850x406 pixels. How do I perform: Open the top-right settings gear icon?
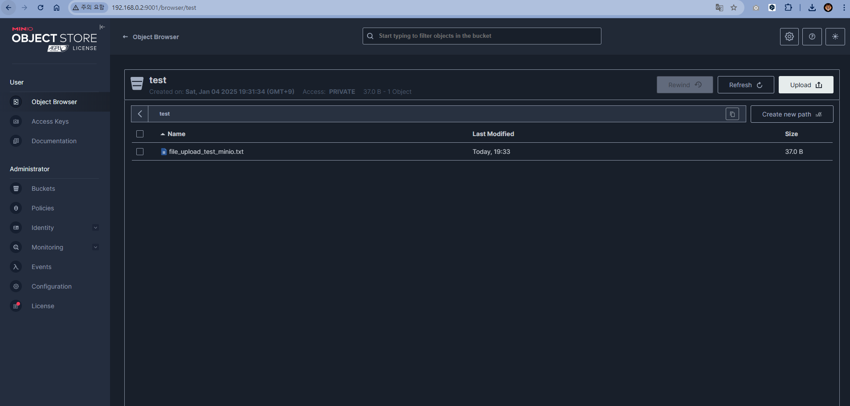[x=789, y=36]
